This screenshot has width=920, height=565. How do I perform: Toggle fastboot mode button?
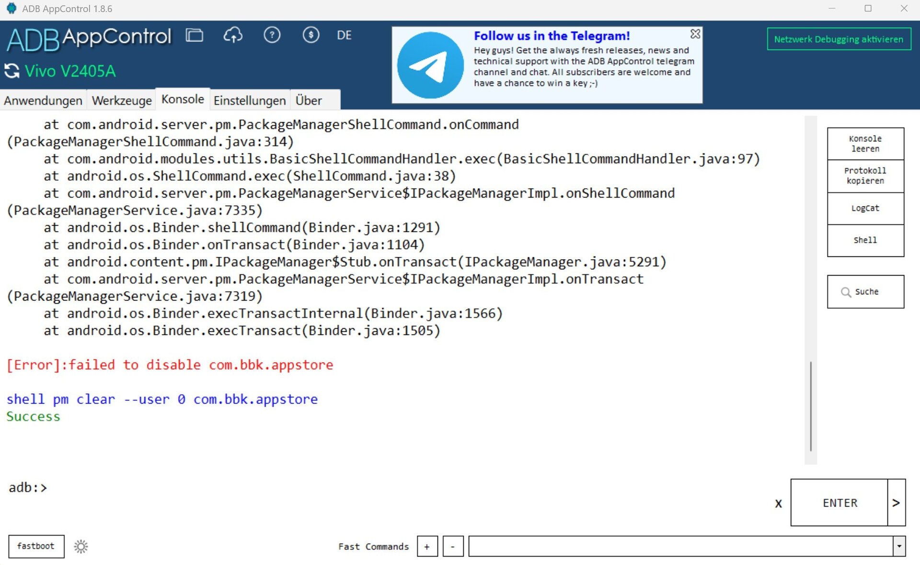pos(36,546)
